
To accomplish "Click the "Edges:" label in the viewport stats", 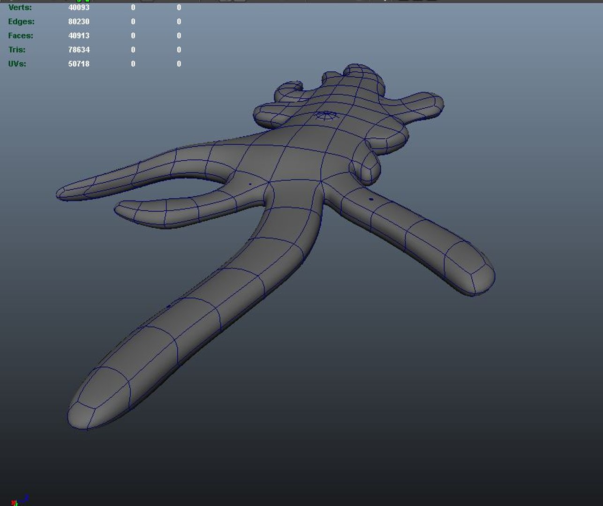I will pyautogui.click(x=21, y=22).
